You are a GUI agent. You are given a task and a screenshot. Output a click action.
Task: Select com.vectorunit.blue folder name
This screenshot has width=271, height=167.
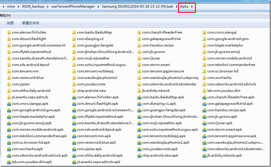tap(28, 78)
